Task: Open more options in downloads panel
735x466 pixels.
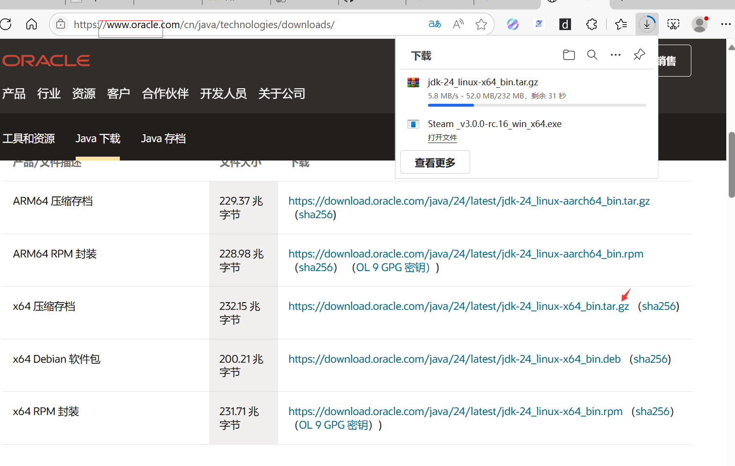Action: point(616,55)
